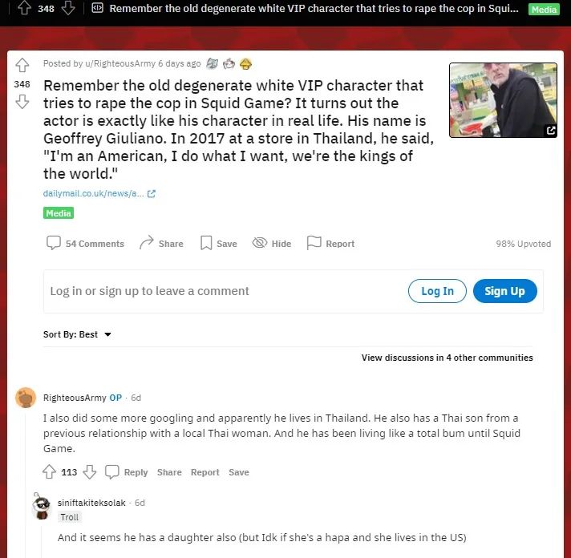Viewport: 571px width, 558px height.
Task: Save the post with the bookmark icon
Action: pos(218,243)
